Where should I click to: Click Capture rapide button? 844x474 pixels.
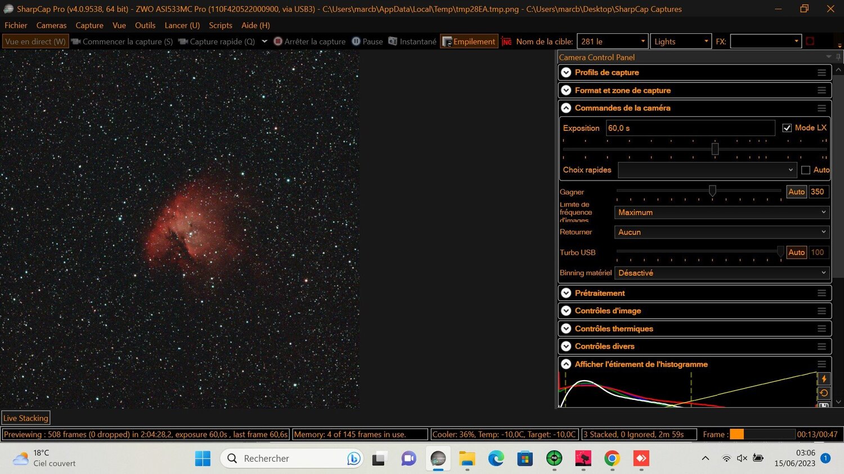217,42
